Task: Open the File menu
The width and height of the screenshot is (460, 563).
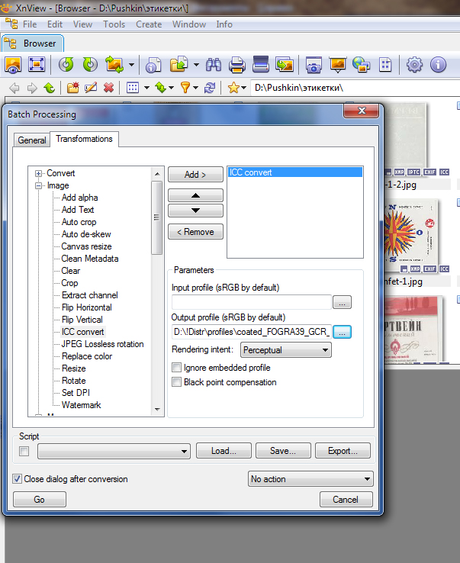Action: tap(30, 24)
